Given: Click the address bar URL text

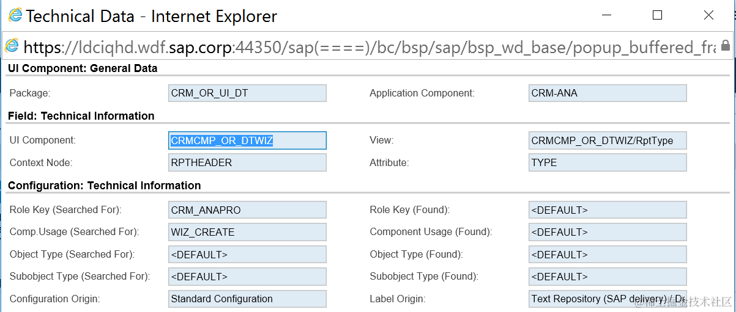Looking at the screenshot, I should click(x=369, y=47).
